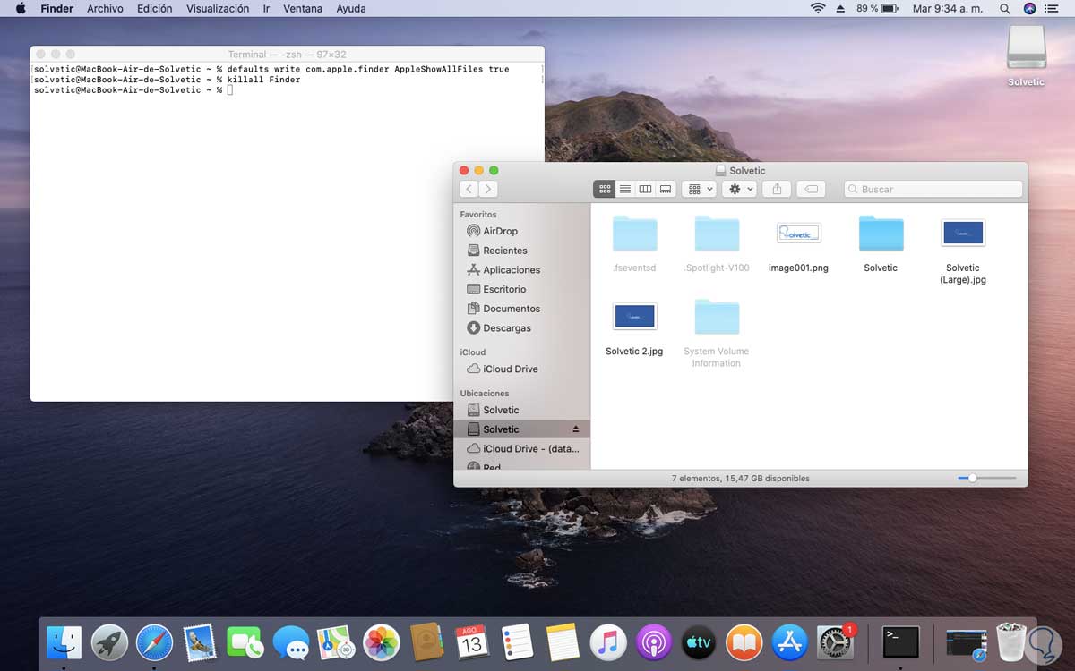Select the image001.png file
1075x671 pixels.
pos(798,244)
